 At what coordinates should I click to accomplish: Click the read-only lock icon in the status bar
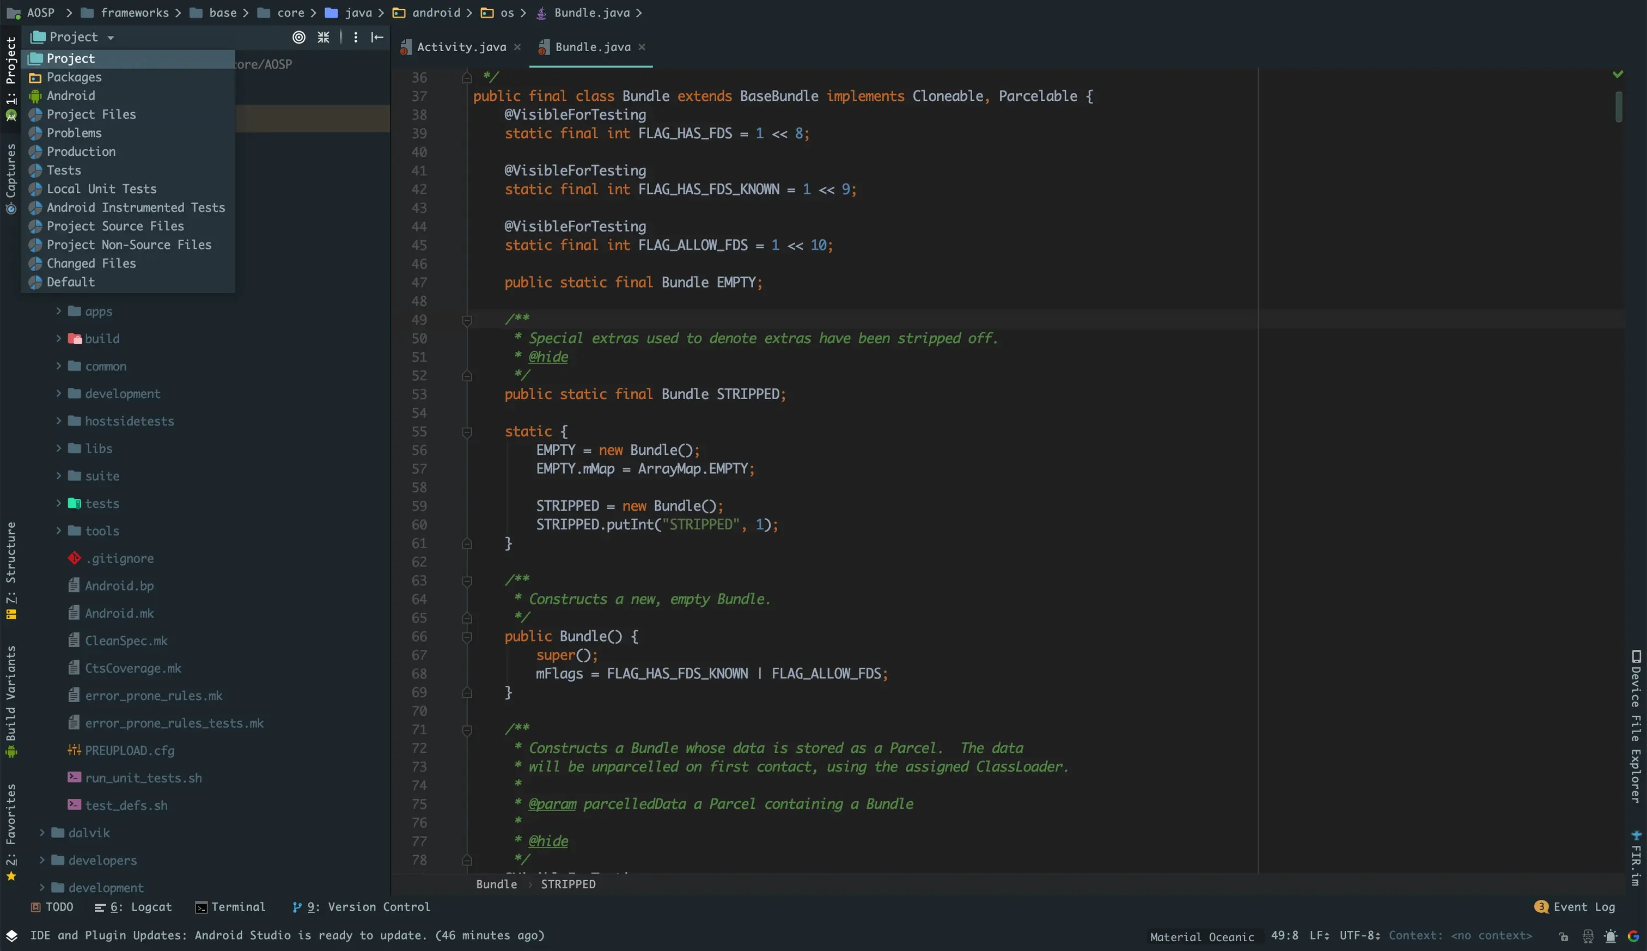click(1564, 937)
